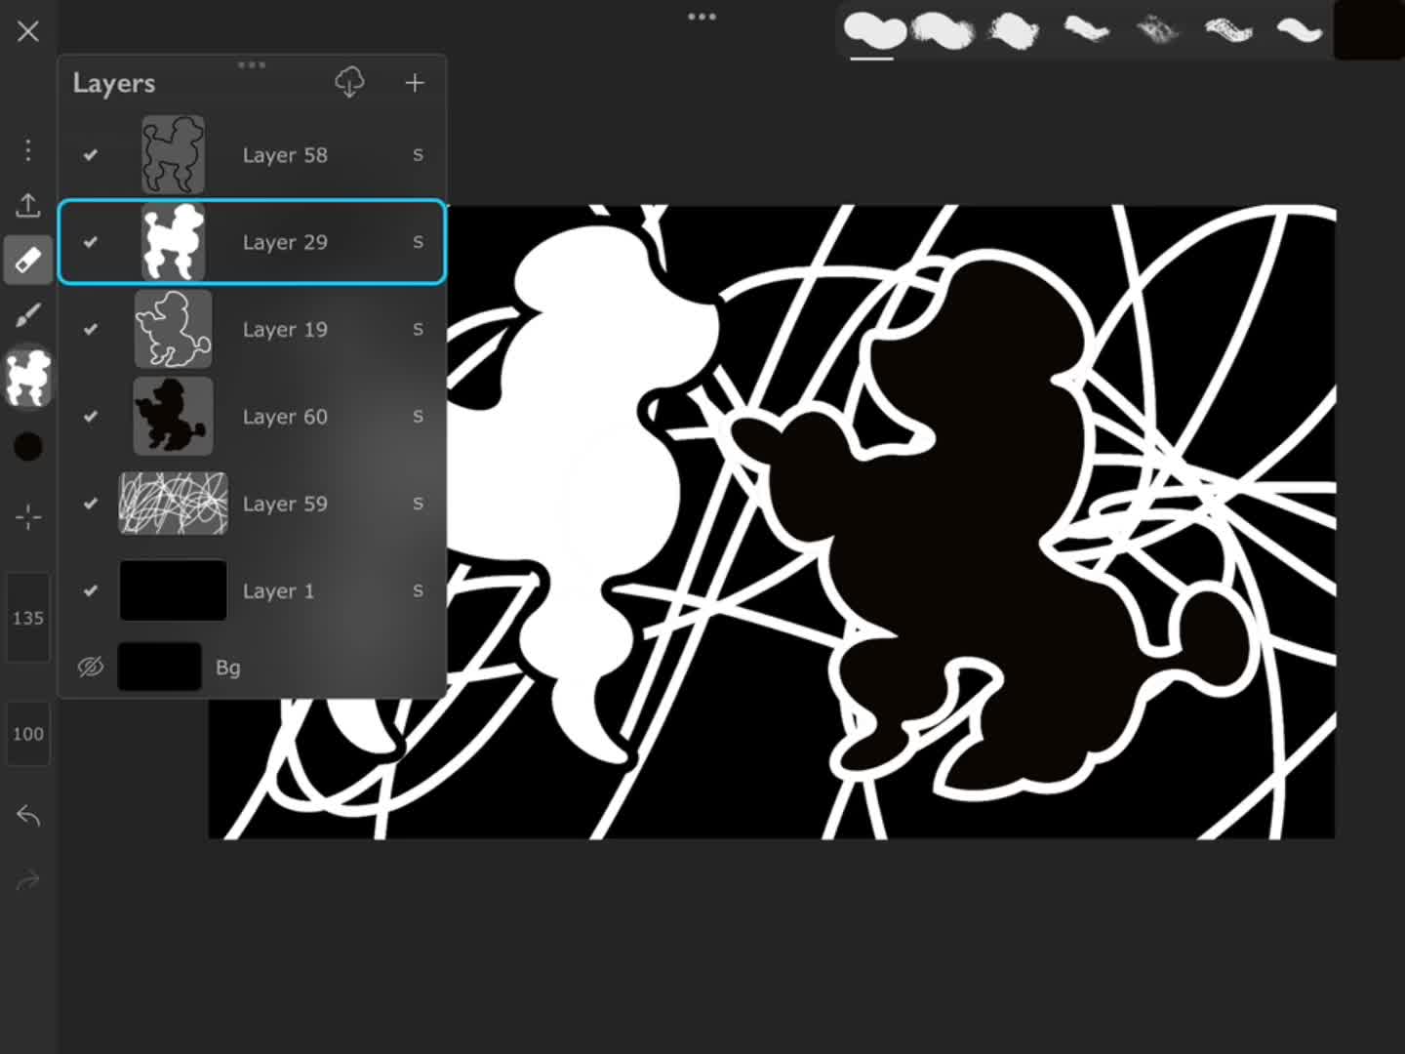Click the Layer 60 name label
The image size is (1405, 1054).
pyautogui.click(x=285, y=417)
